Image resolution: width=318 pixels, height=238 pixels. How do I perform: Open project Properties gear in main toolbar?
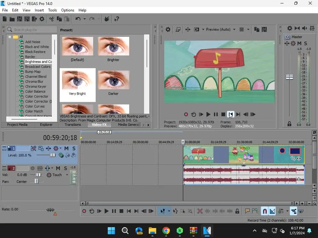pyautogui.click(x=42, y=19)
